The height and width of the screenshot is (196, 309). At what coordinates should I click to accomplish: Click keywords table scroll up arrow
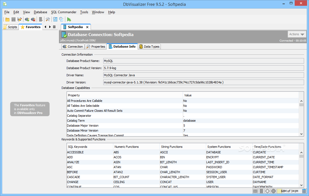coord(301,153)
